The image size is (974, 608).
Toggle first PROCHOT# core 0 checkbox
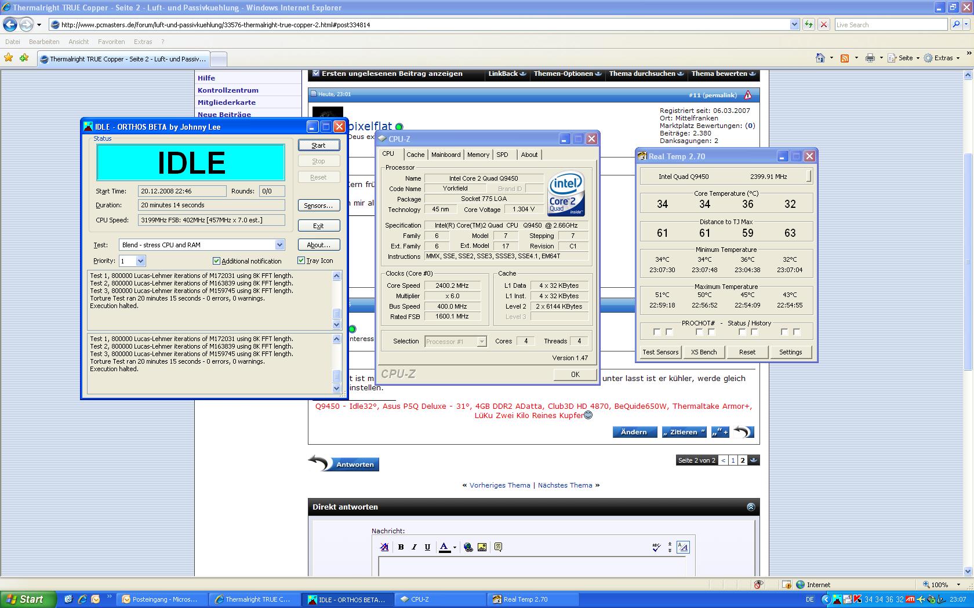point(656,332)
